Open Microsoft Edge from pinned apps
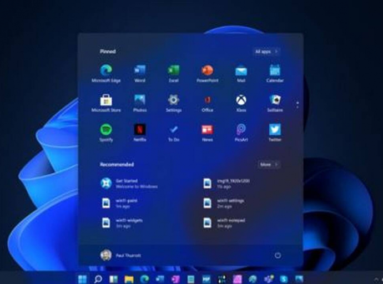 tap(106, 73)
